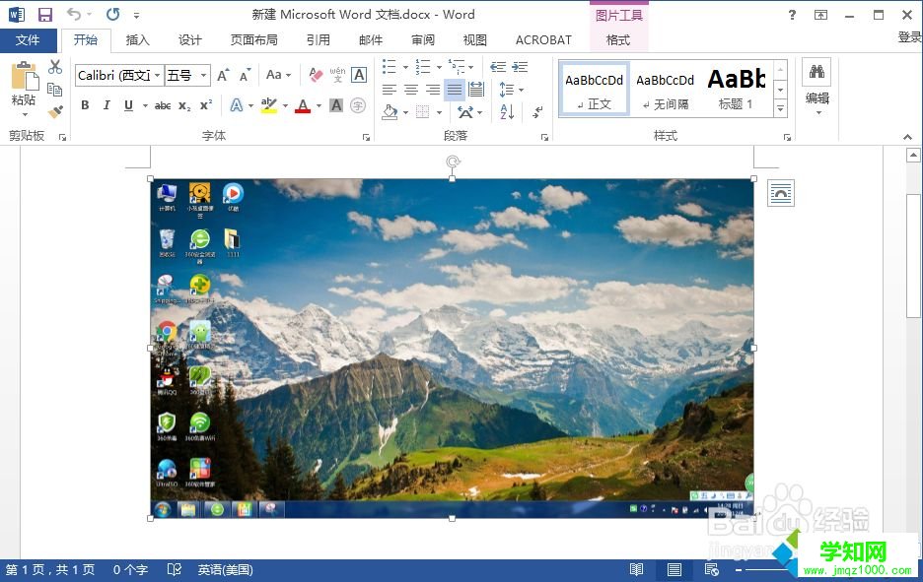Viewport: 923px width, 582px height.
Task: Click the sort A-Z icon in paragraph group
Action: (506, 112)
